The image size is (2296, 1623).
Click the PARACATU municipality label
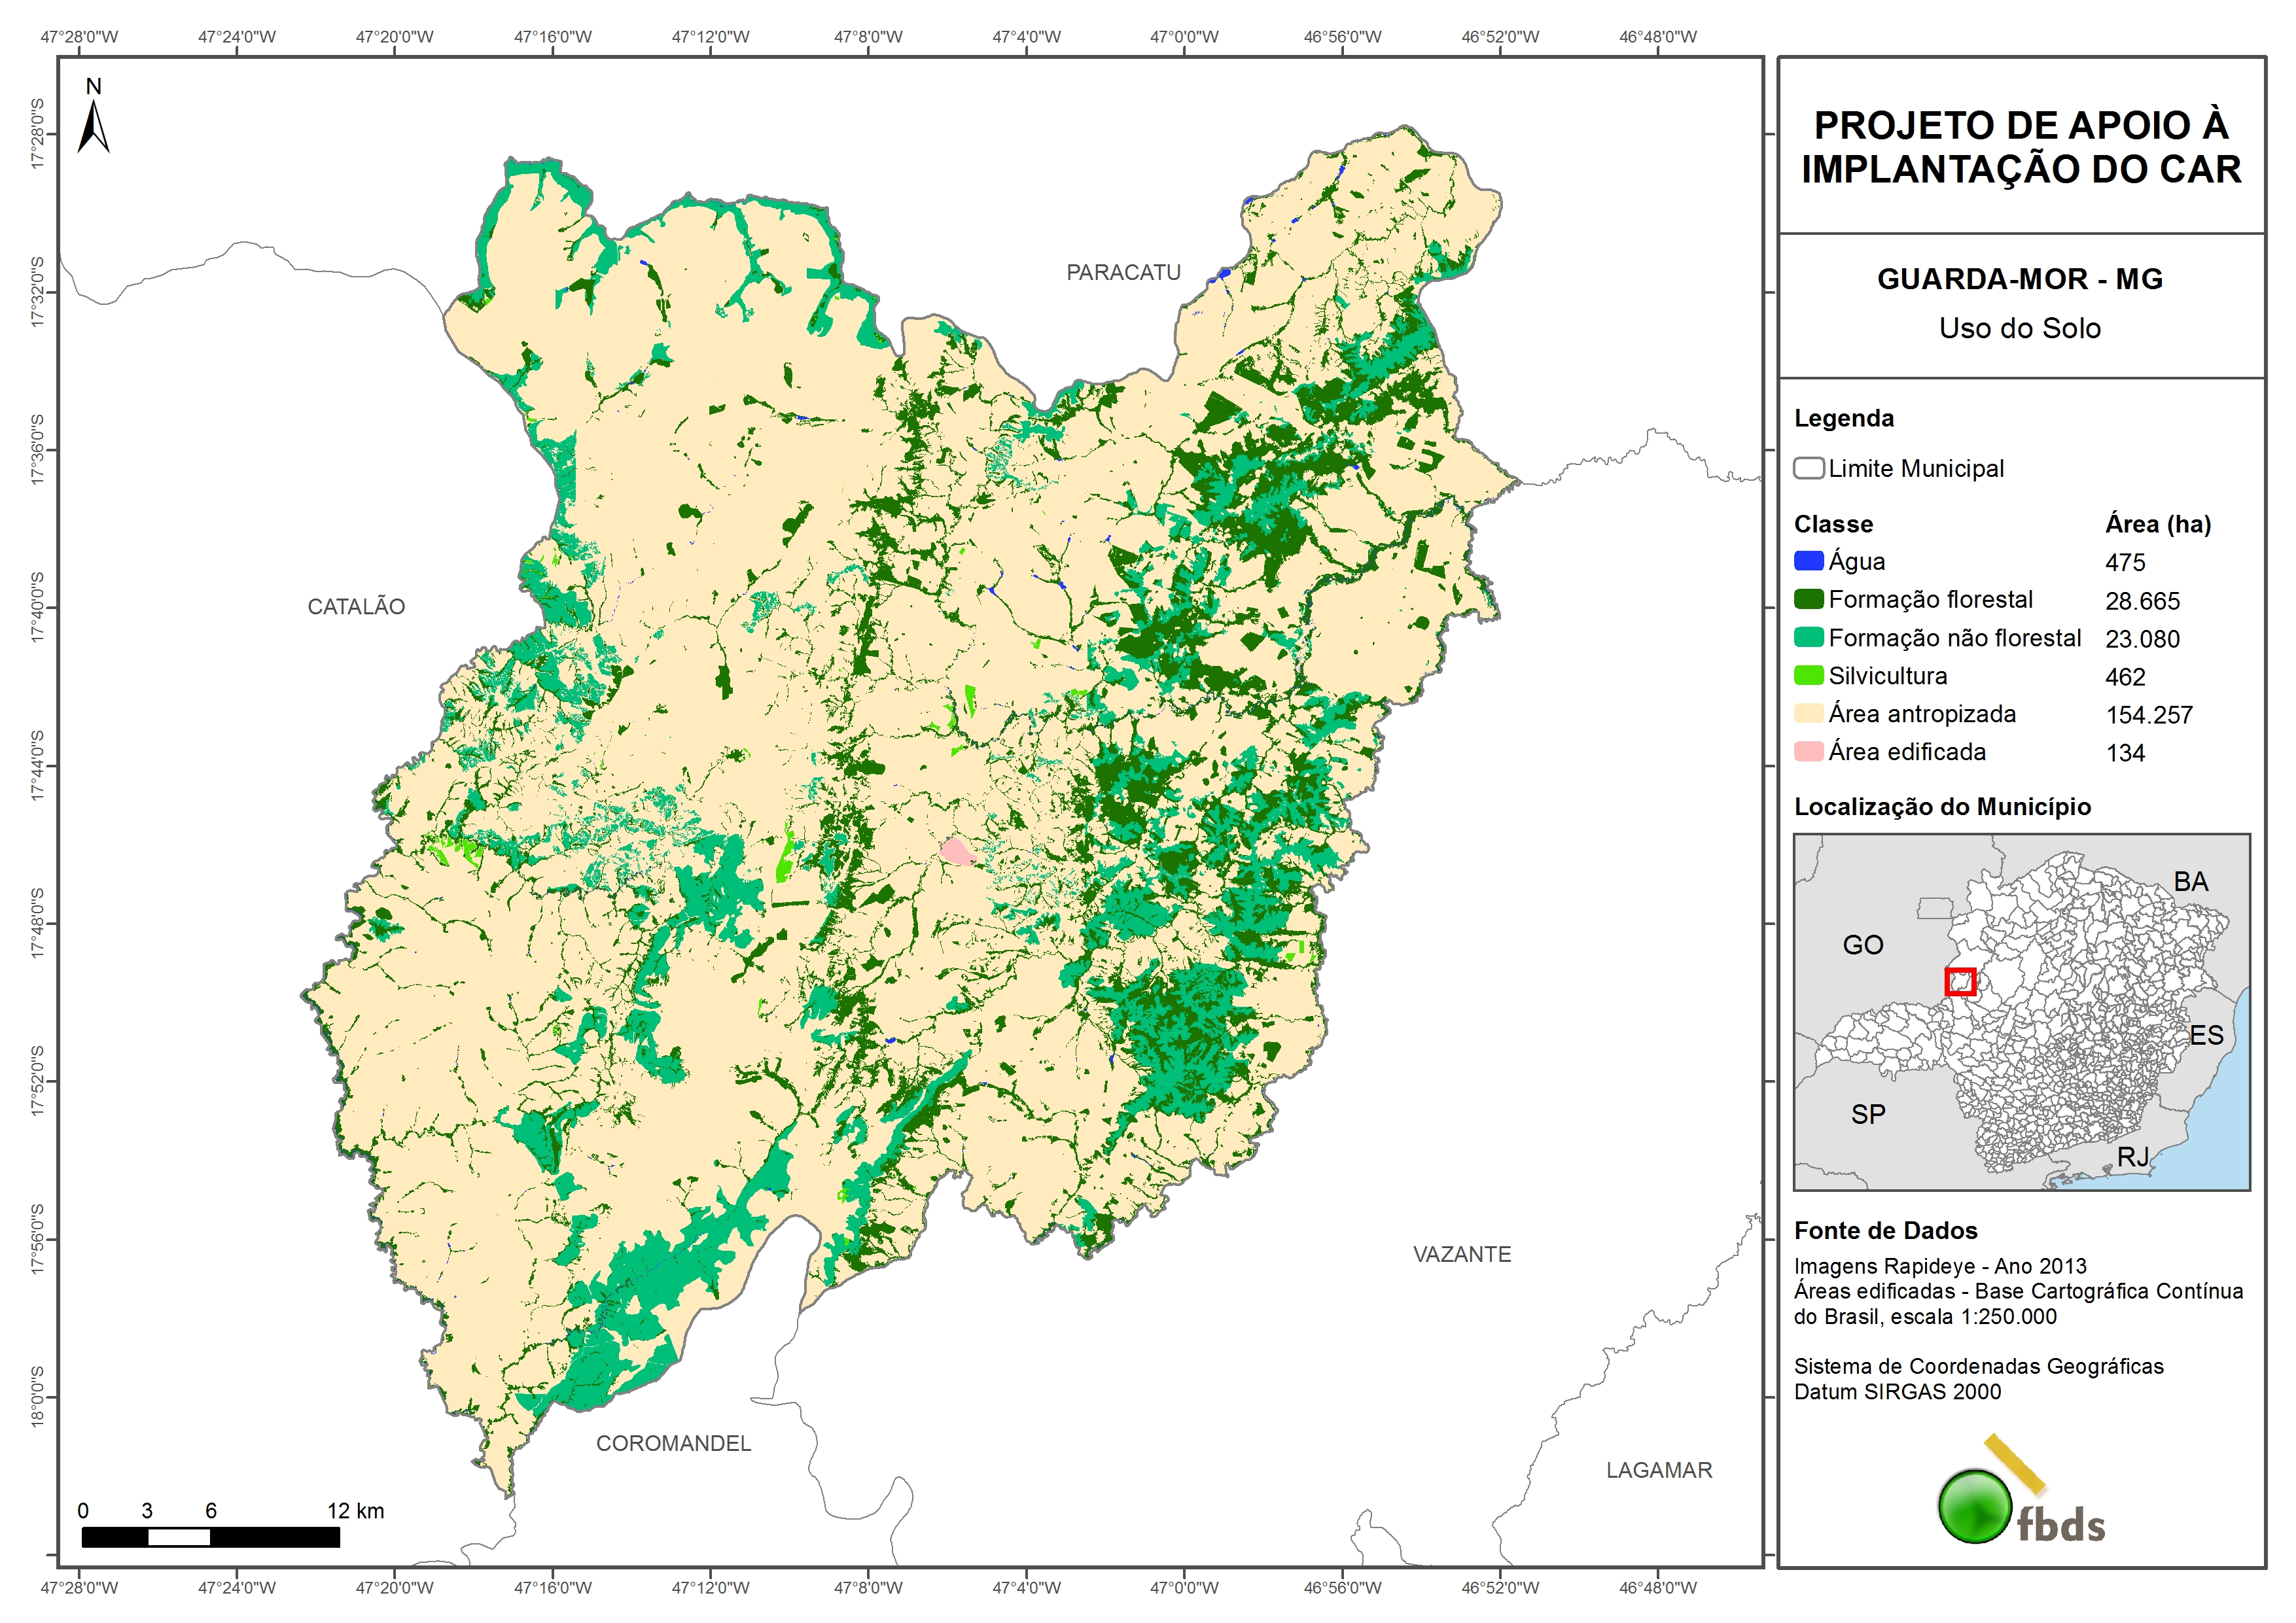pos(1123,272)
